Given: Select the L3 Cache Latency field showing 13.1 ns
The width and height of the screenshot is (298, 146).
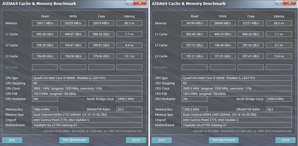Looking at the screenshot, I should click(x=129, y=56).
